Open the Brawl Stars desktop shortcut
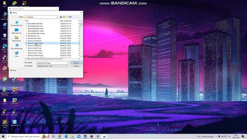Viewport: 247px width, 139px height. 15,90
